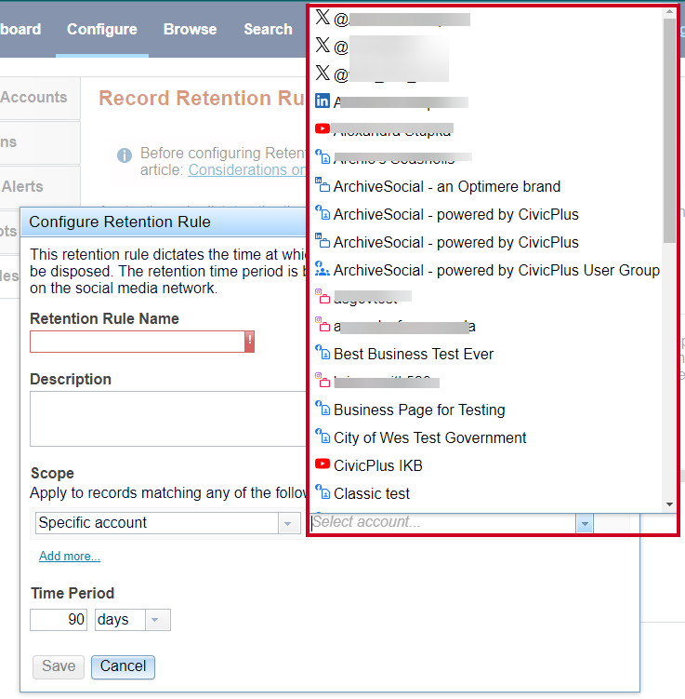Click the Retention Rule Name input field

point(137,342)
